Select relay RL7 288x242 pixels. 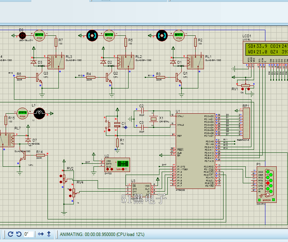pyautogui.click(x=7, y=140)
